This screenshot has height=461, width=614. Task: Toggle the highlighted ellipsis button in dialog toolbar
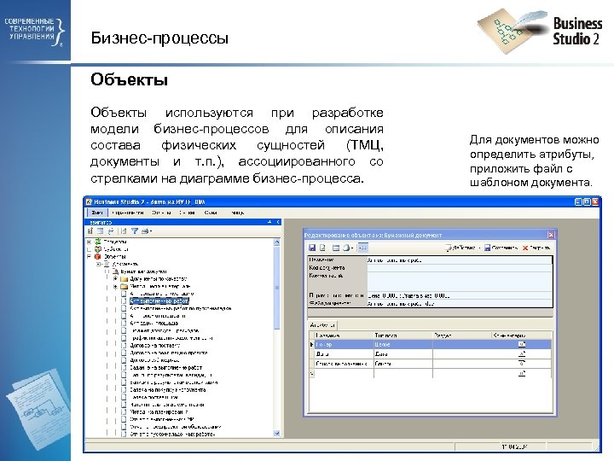[x=363, y=248]
